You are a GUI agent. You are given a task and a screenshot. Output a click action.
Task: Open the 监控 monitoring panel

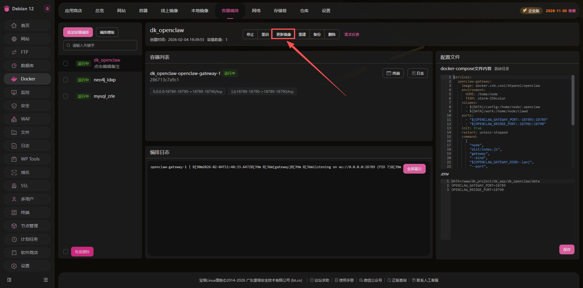coord(27,92)
